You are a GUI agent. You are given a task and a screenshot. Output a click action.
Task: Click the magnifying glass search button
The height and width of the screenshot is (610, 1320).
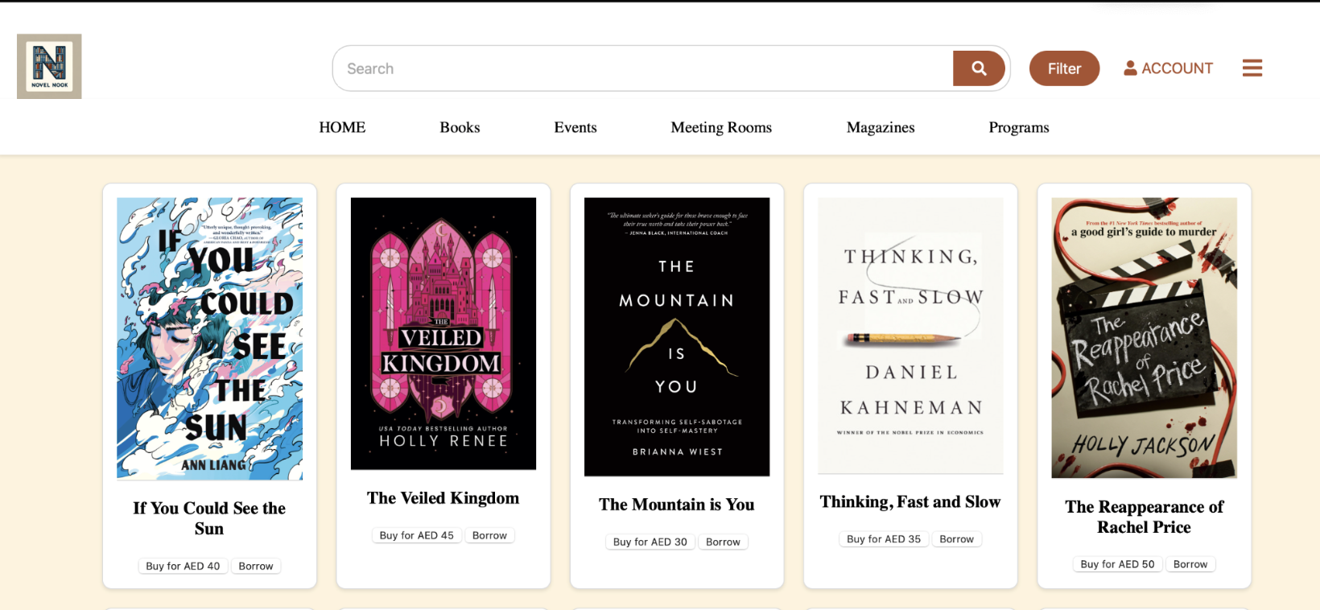pyautogui.click(x=979, y=68)
